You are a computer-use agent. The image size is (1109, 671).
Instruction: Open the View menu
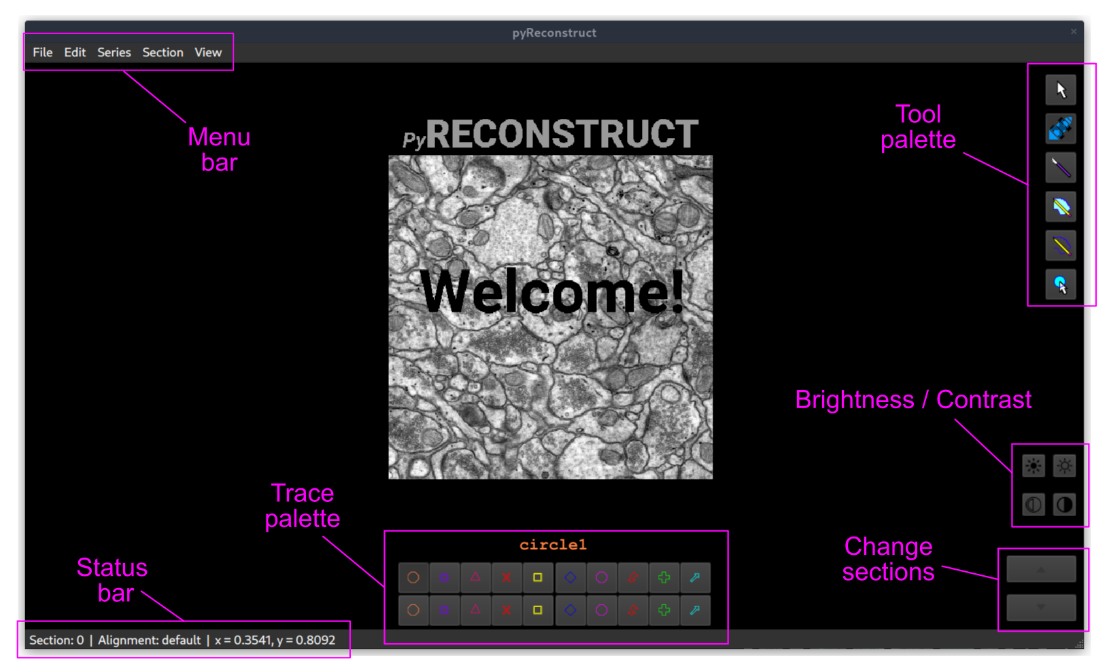[208, 52]
